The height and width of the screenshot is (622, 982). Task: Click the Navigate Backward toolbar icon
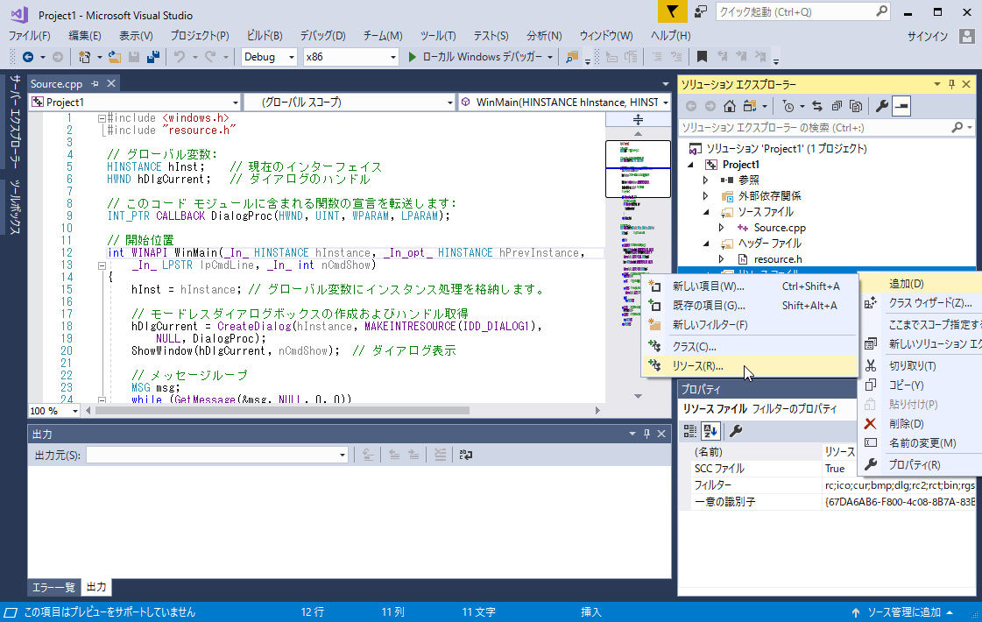pos(27,57)
